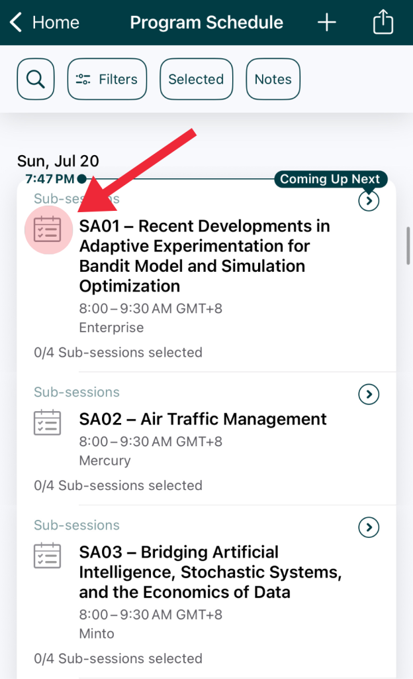The width and height of the screenshot is (413, 679).
Task: Expand SA03 sub-sessions chevron arrow
Action: [x=369, y=527]
